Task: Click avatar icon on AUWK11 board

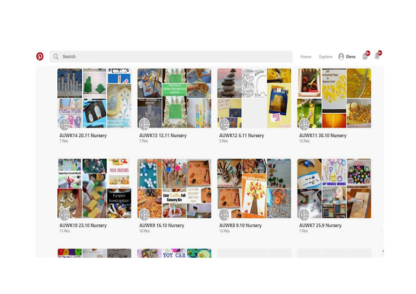Action: 304,124
